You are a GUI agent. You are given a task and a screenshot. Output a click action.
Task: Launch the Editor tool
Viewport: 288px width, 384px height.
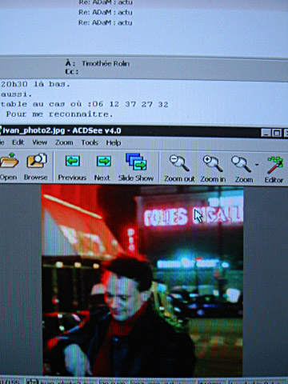click(x=275, y=165)
